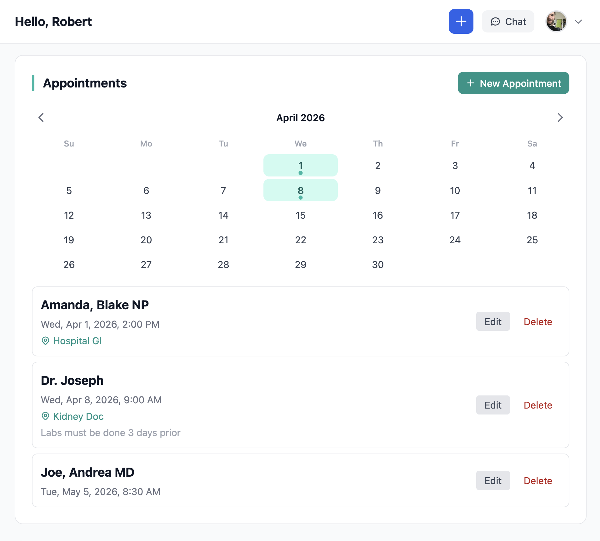
Task: Open the blue plus quick-add icon
Action: click(461, 21)
